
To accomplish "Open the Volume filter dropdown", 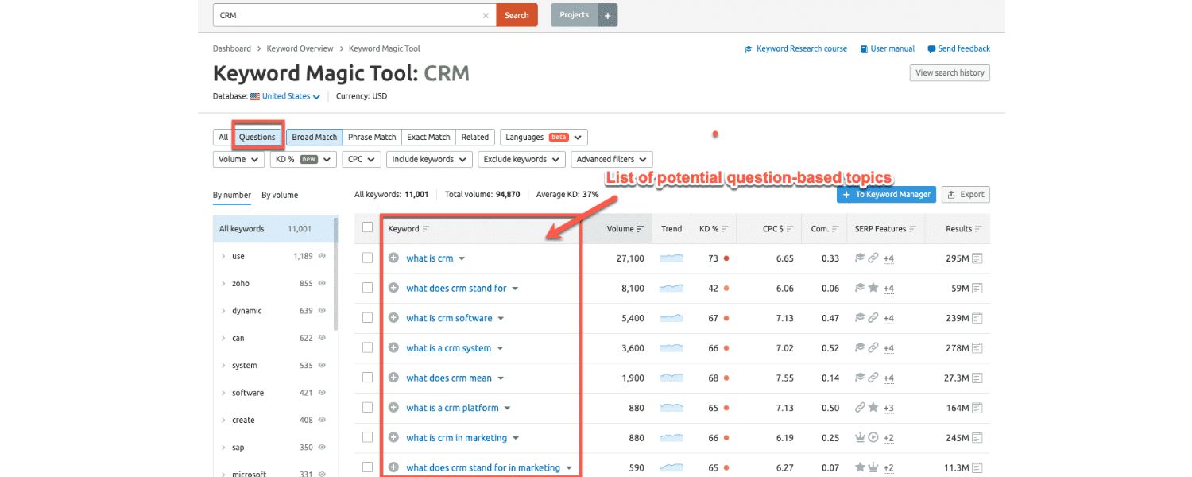I will point(238,159).
